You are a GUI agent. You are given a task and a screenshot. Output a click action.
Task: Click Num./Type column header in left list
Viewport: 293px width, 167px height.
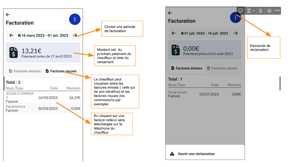tap(14, 88)
